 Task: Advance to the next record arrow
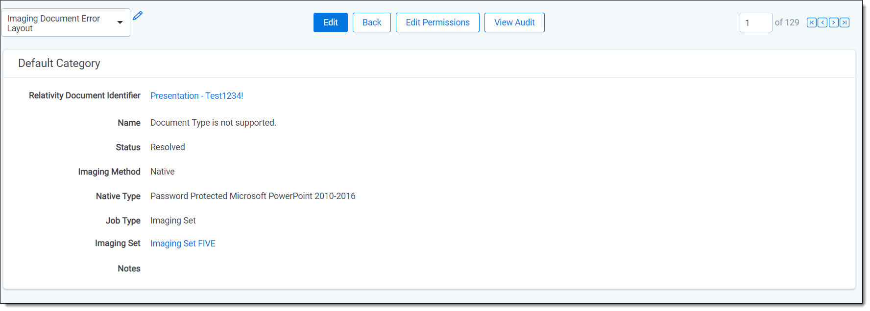(x=833, y=23)
